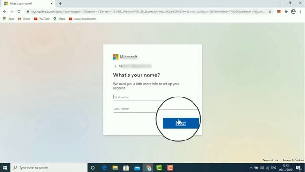This screenshot has width=305, height=172.
Task: Launch Microsoft Edge from taskbar
Action: pyautogui.click(x=104, y=168)
